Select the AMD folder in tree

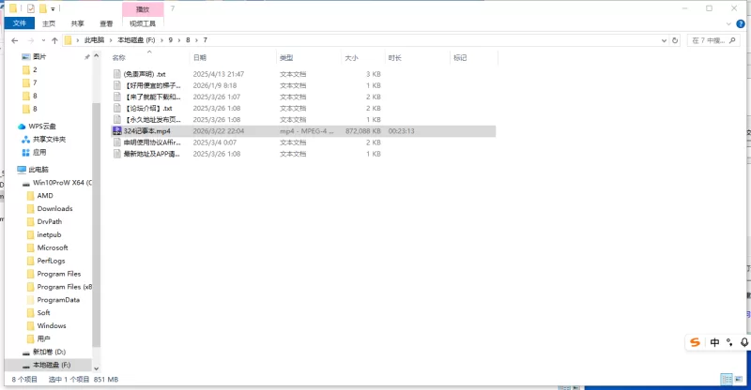tap(45, 196)
